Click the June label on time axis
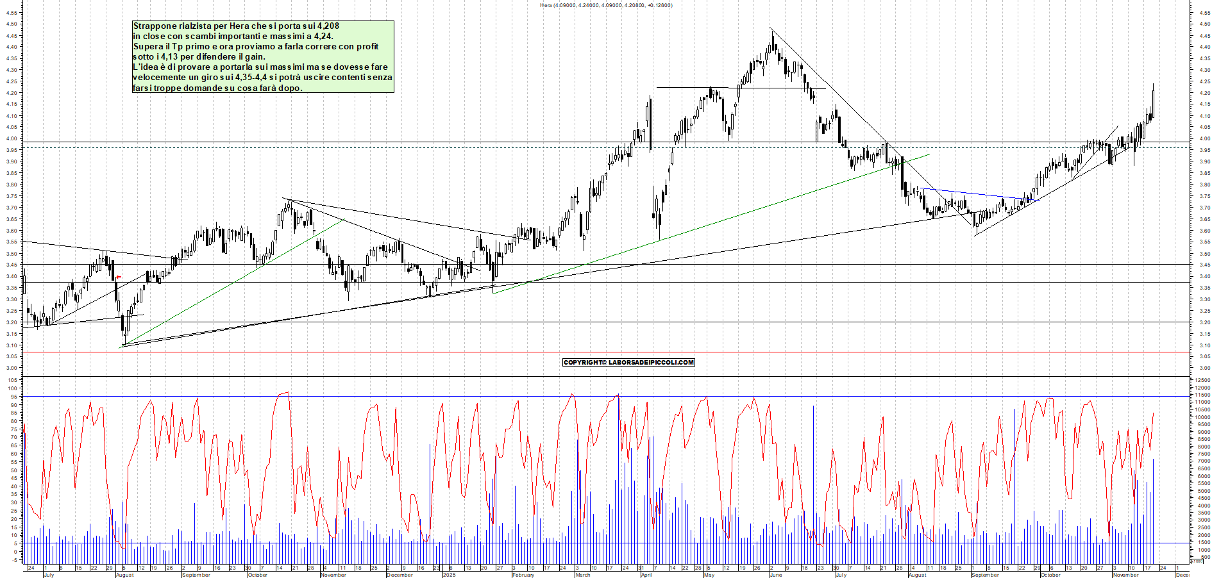 click(x=776, y=575)
